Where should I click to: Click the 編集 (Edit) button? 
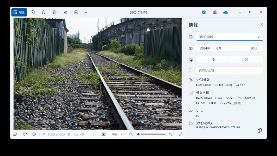coord(19,12)
